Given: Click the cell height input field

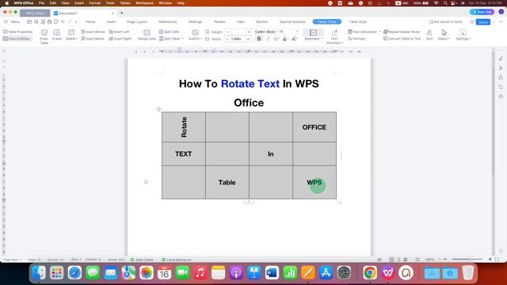Looking at the screenshot, I should click(x=239, y=32).
